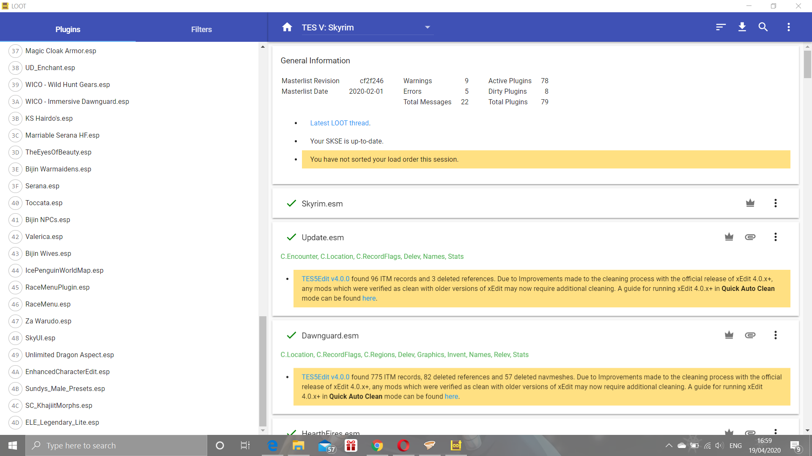Click the 'here' guide link under Update.esm

pyautogui.click(x=369, y=299)
